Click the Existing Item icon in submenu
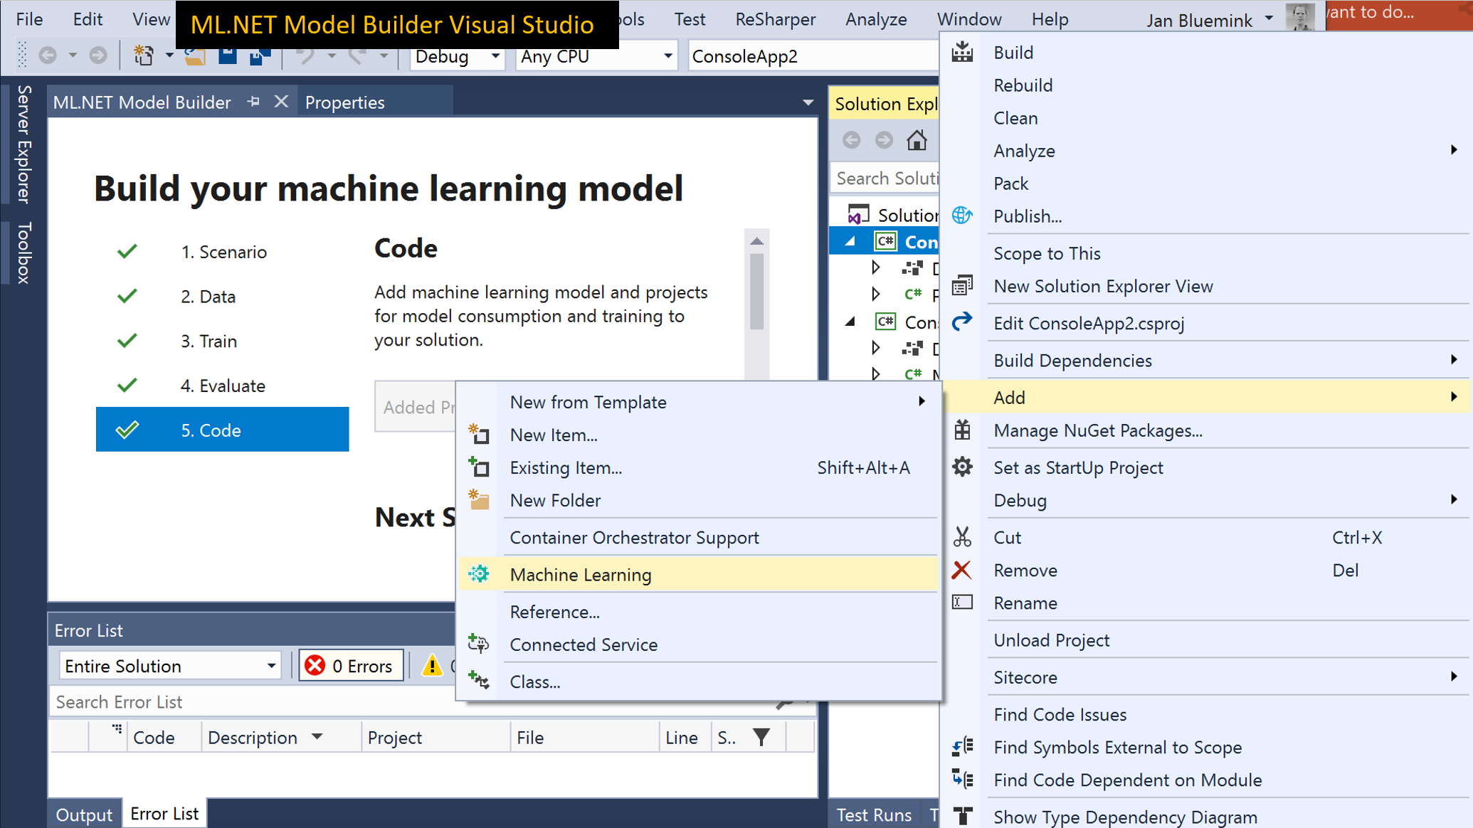 point(479,467)
